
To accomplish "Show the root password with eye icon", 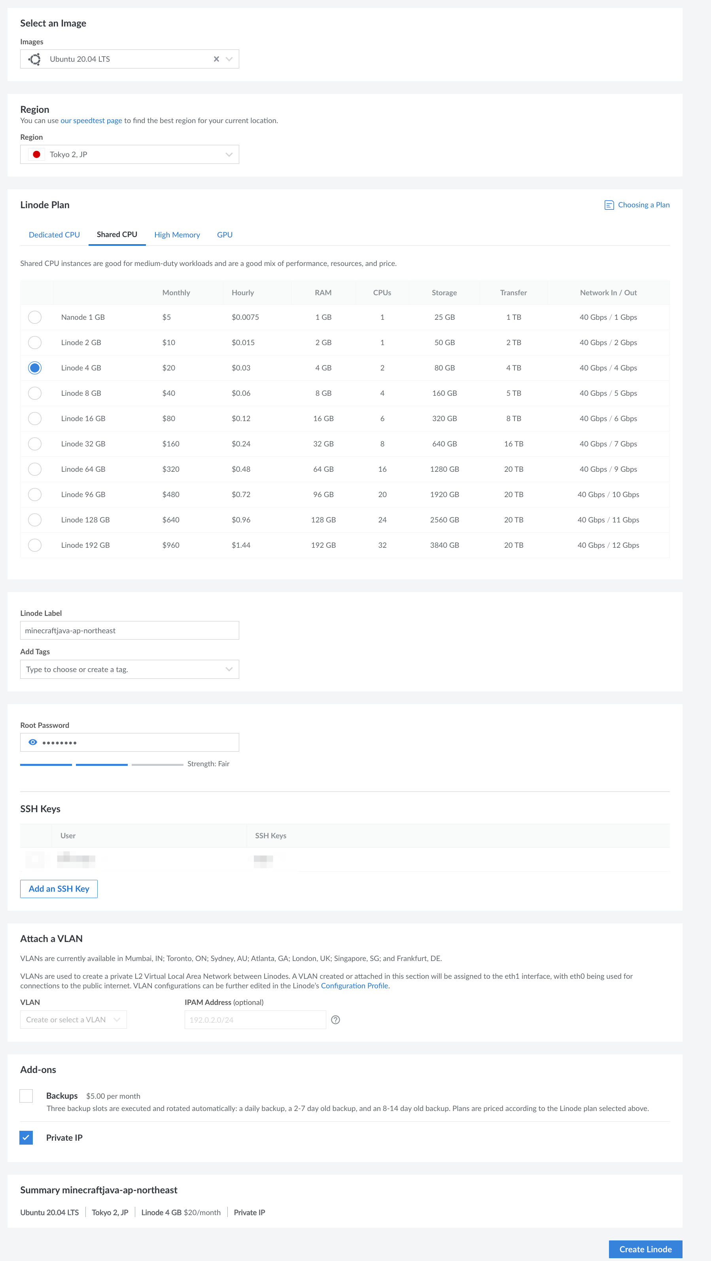I will [33, 742].
